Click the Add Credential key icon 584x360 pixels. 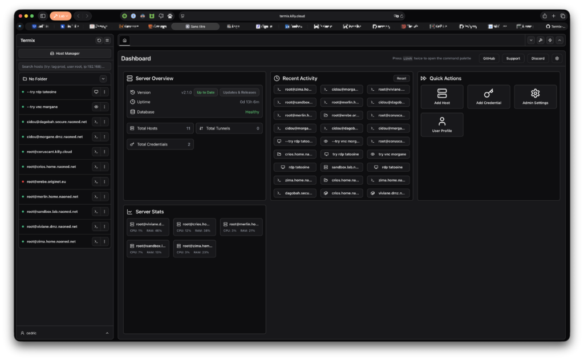click(x=489, y=94)
